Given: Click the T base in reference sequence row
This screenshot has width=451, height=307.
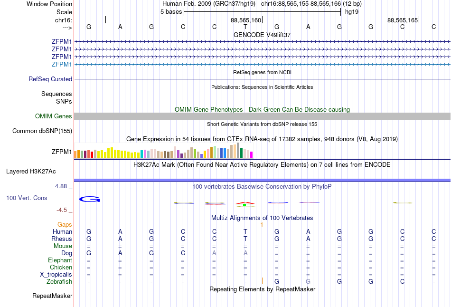Looking at the screenshot, I should pyautogui.click(x=245, y=27).
